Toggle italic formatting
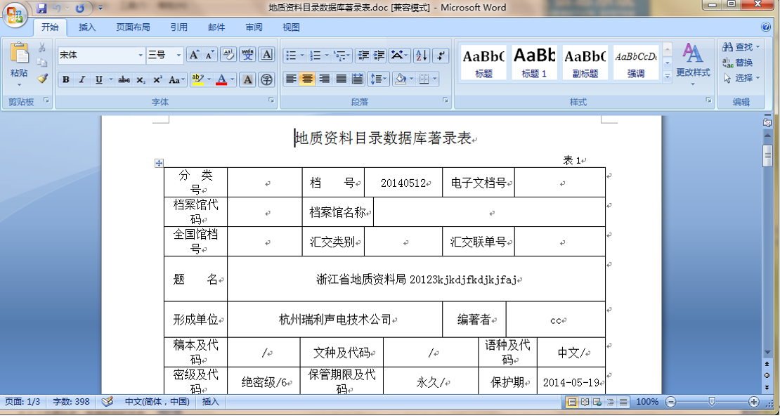The height and width of the screenshot is (418, 780). click(82, 79)
